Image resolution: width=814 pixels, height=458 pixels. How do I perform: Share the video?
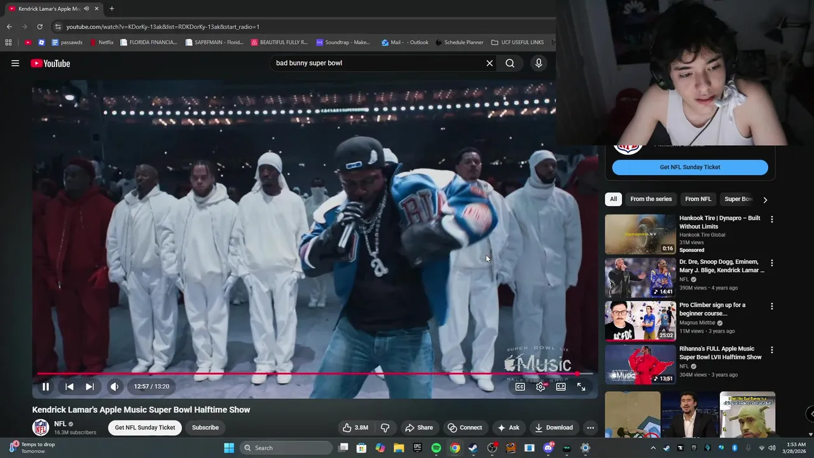419,427
